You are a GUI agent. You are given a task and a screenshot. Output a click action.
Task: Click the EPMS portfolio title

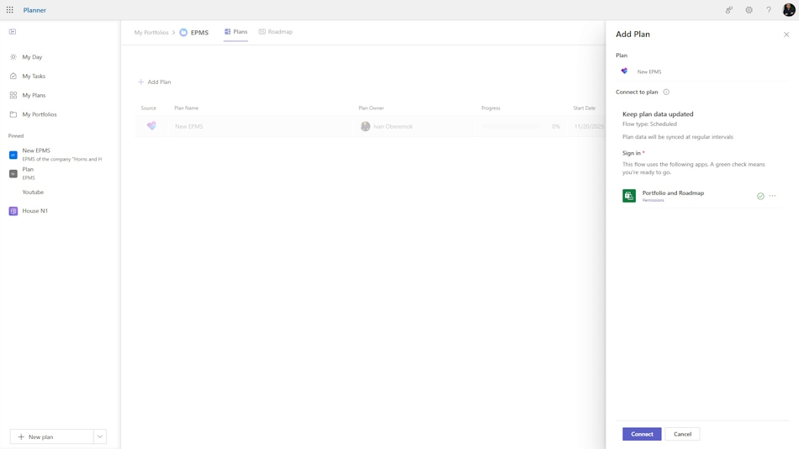199,32
